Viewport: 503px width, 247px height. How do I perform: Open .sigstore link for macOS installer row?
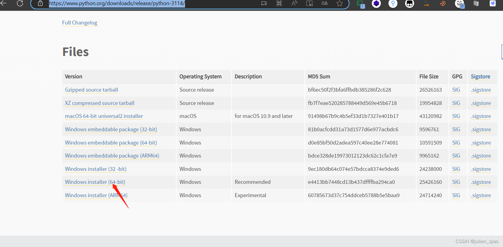pyautogui.click(x=481, y=116)
